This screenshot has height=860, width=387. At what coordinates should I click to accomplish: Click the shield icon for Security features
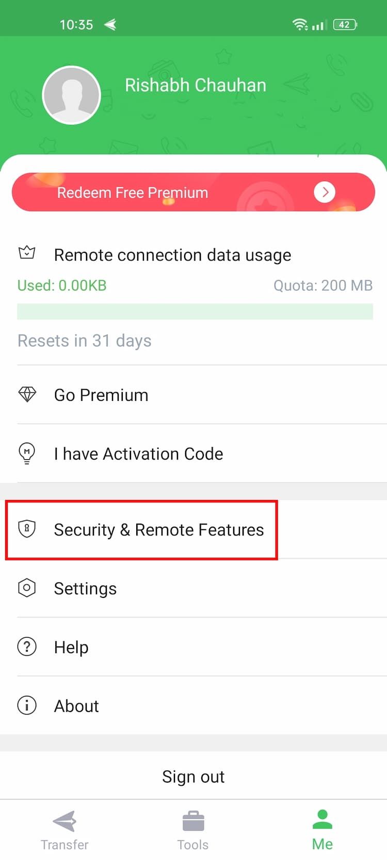coord(27,529)
